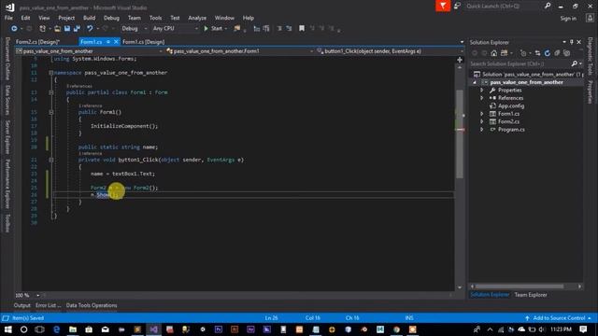This screenshot has width=598, height=336.
Task: Click the Undo arrow icon
Action: [90, 29]
